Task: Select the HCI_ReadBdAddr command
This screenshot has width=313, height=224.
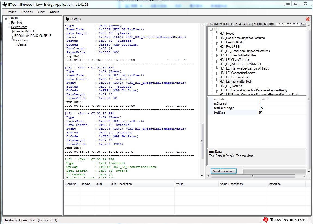Action: [x=231, y=42]
